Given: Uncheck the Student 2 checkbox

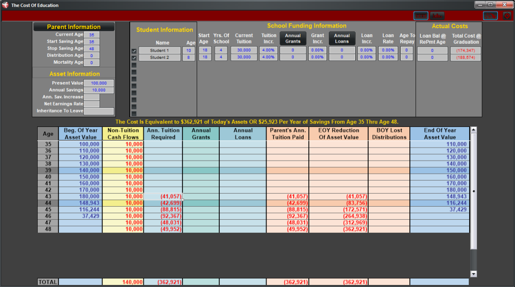Looking at the screenshot, I should tap(134, 58).
